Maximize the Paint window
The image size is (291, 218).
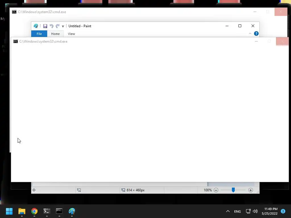pyautogui.click(x=240, y=26)
